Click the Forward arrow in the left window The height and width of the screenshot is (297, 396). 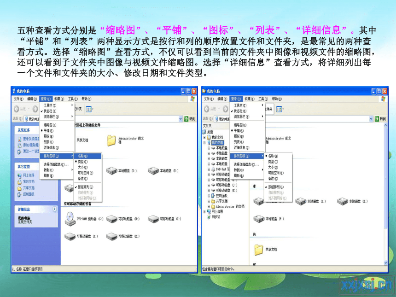coord(35,109)
